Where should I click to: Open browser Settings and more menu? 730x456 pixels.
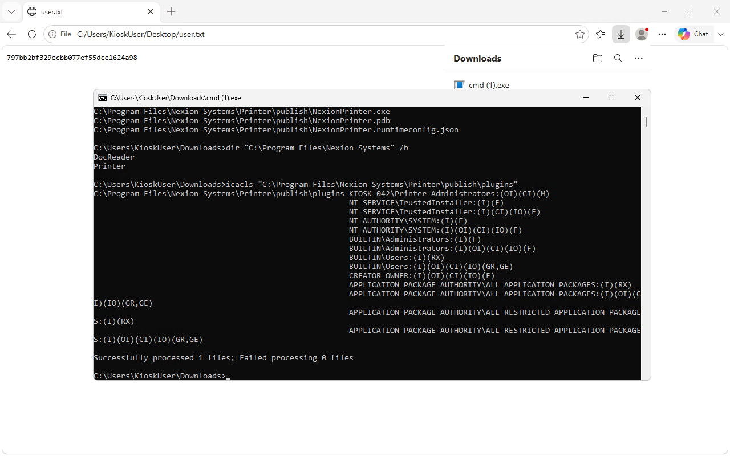[662, 34]
